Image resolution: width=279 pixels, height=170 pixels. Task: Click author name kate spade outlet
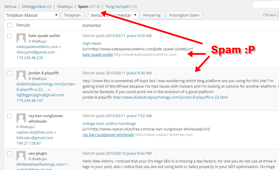tap(44, 36)
